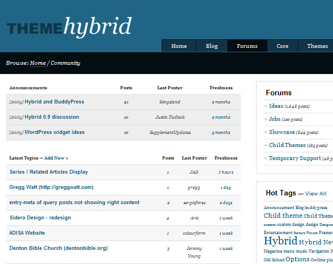The width and height of the screenshot is (333, 264).
Task: Click the arrow icon beside Jobs
Action: 265,119
